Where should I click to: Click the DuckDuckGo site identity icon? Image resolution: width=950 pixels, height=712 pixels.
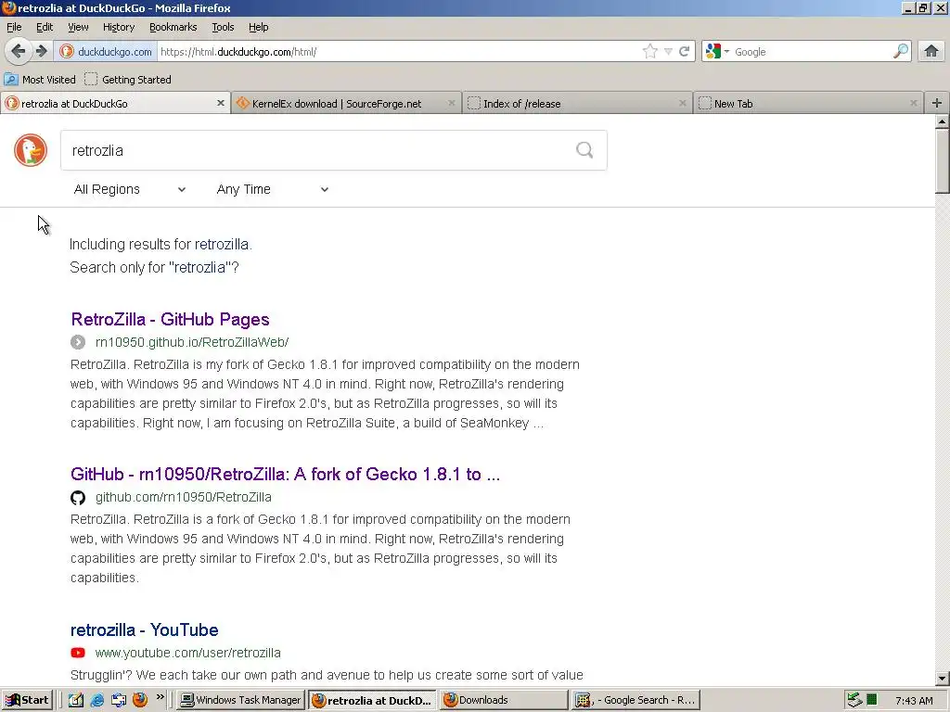[x=67, y=52]
